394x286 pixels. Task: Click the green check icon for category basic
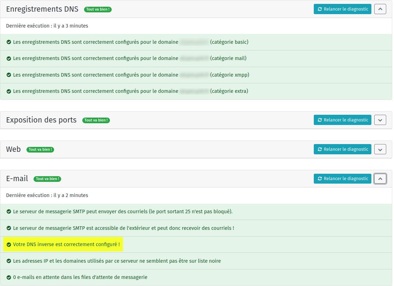coord(9,42)
